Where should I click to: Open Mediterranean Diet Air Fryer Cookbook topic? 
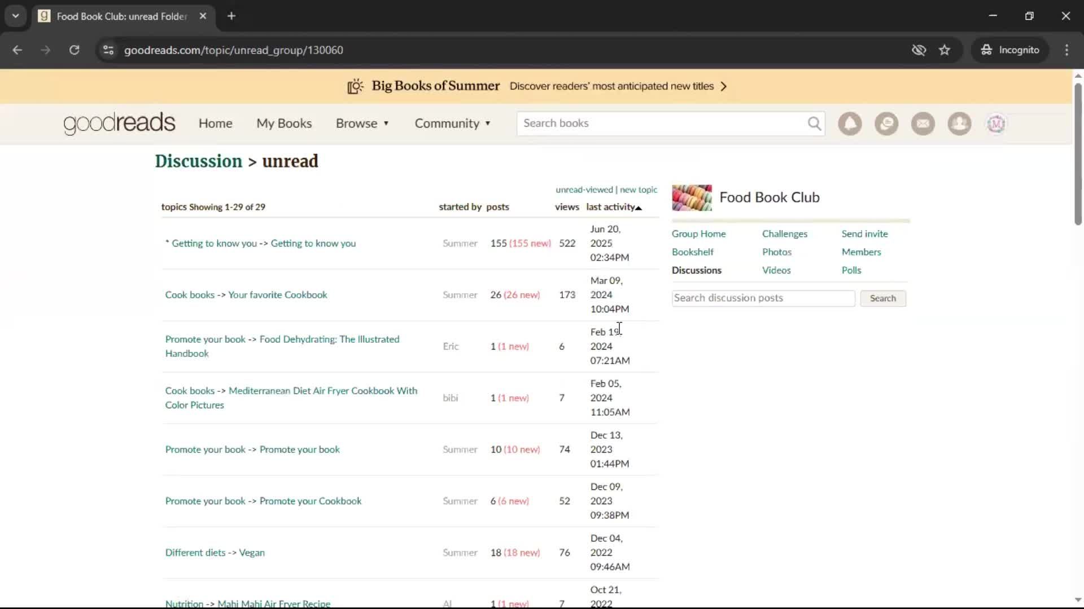(x=291, y=398)
